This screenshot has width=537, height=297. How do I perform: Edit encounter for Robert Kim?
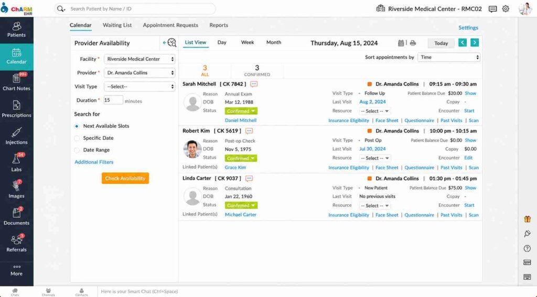[x=468, y=158]
